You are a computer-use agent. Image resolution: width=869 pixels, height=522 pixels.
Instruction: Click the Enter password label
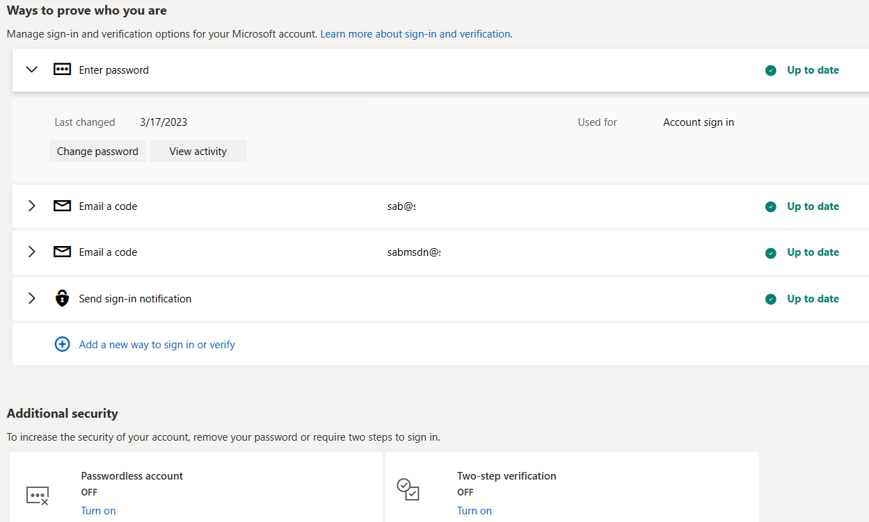(x=114, y=70)
